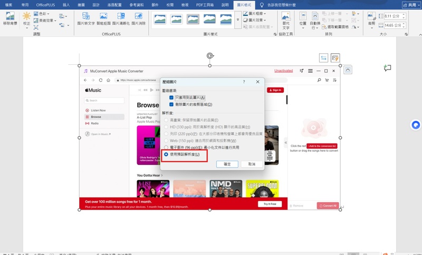Click the Remove Background (移除背景) icon
Screen dimensions: 422x255
[x=10, y=16]
